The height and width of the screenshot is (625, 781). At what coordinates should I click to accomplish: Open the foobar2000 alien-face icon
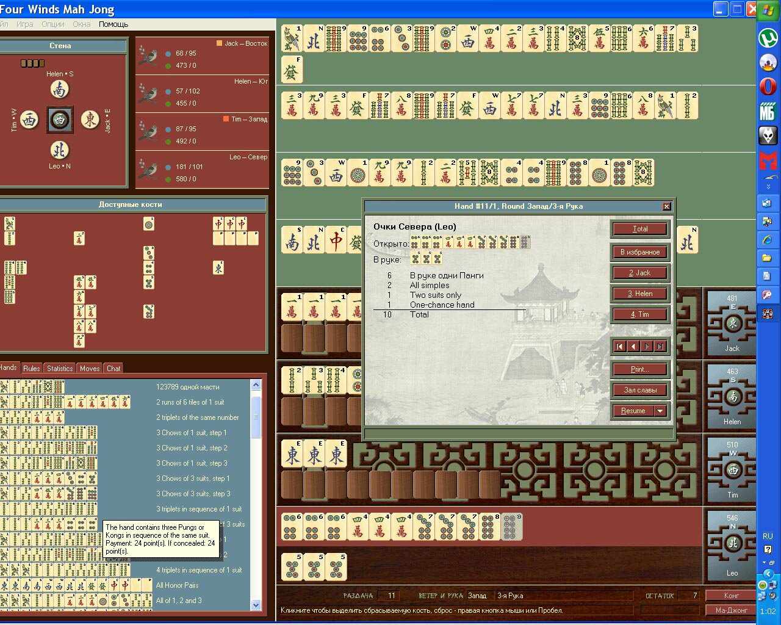pos(768,136)
